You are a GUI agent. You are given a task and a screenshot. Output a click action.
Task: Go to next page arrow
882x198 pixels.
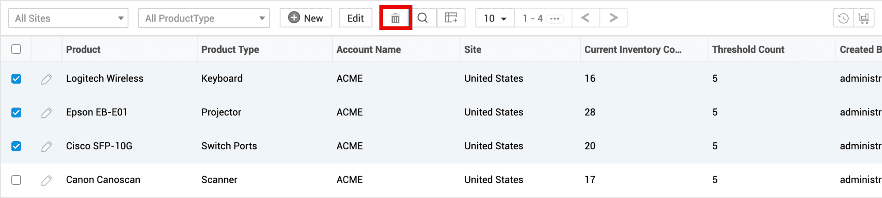[x=613, y=18]
